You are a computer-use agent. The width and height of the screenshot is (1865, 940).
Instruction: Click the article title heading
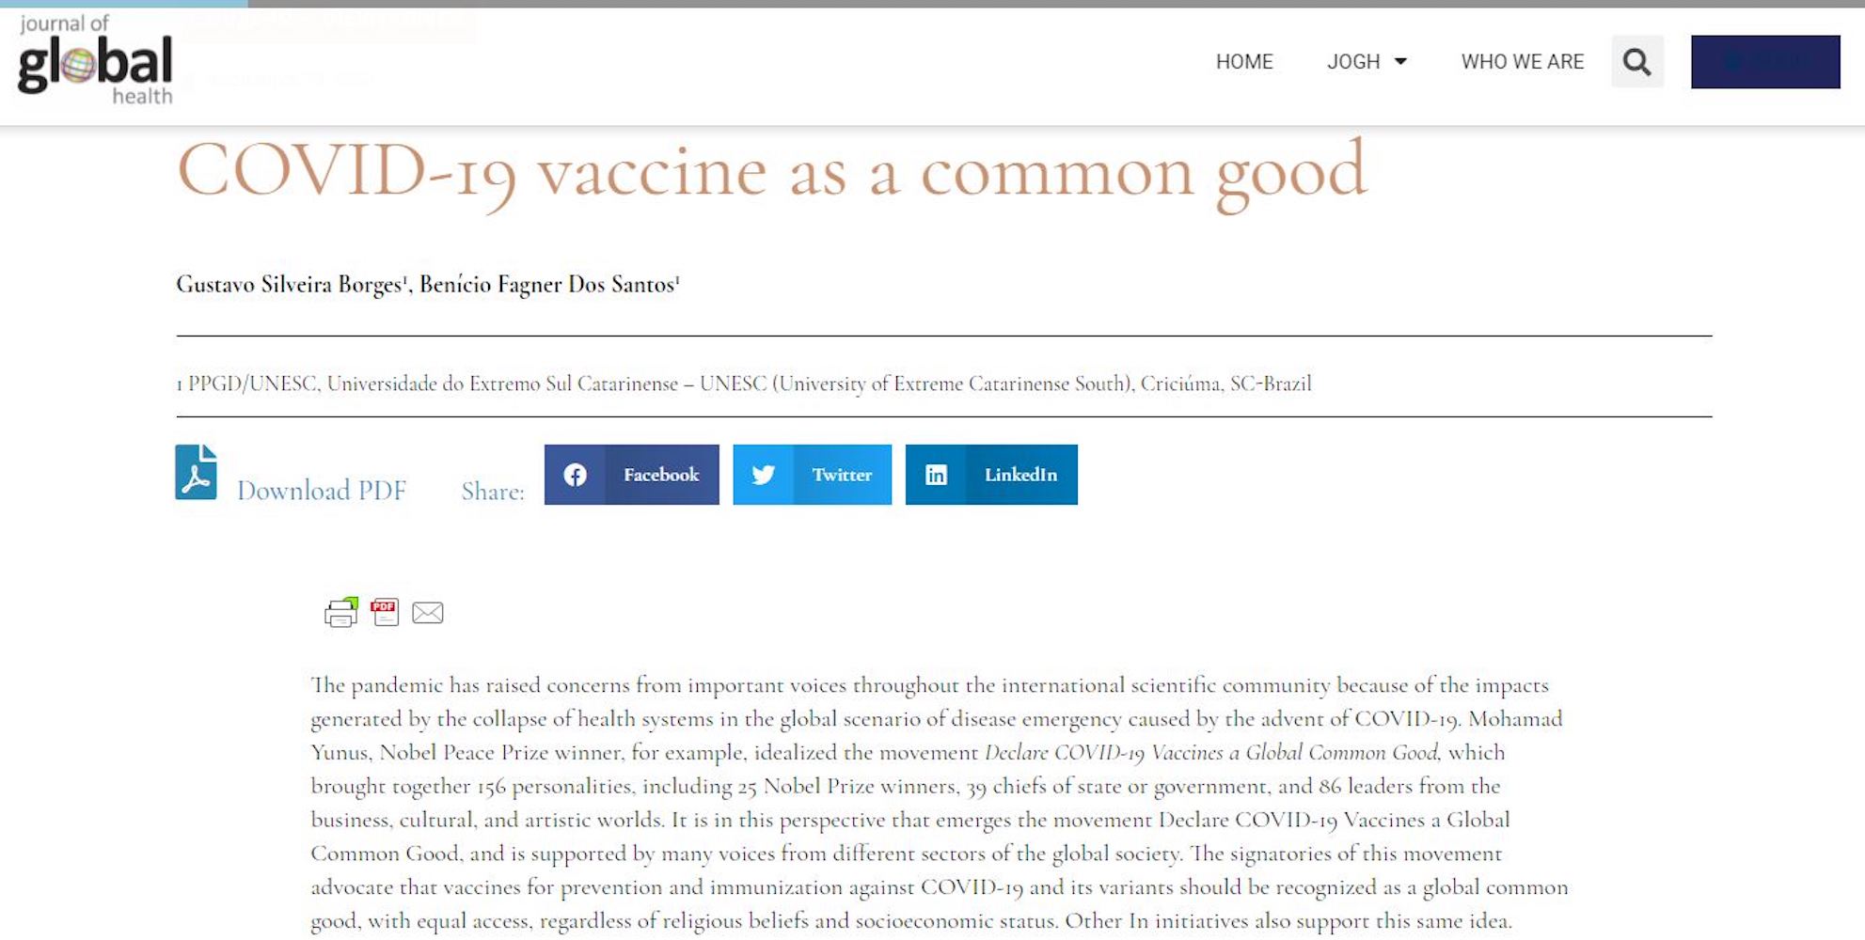pos(771,173)
